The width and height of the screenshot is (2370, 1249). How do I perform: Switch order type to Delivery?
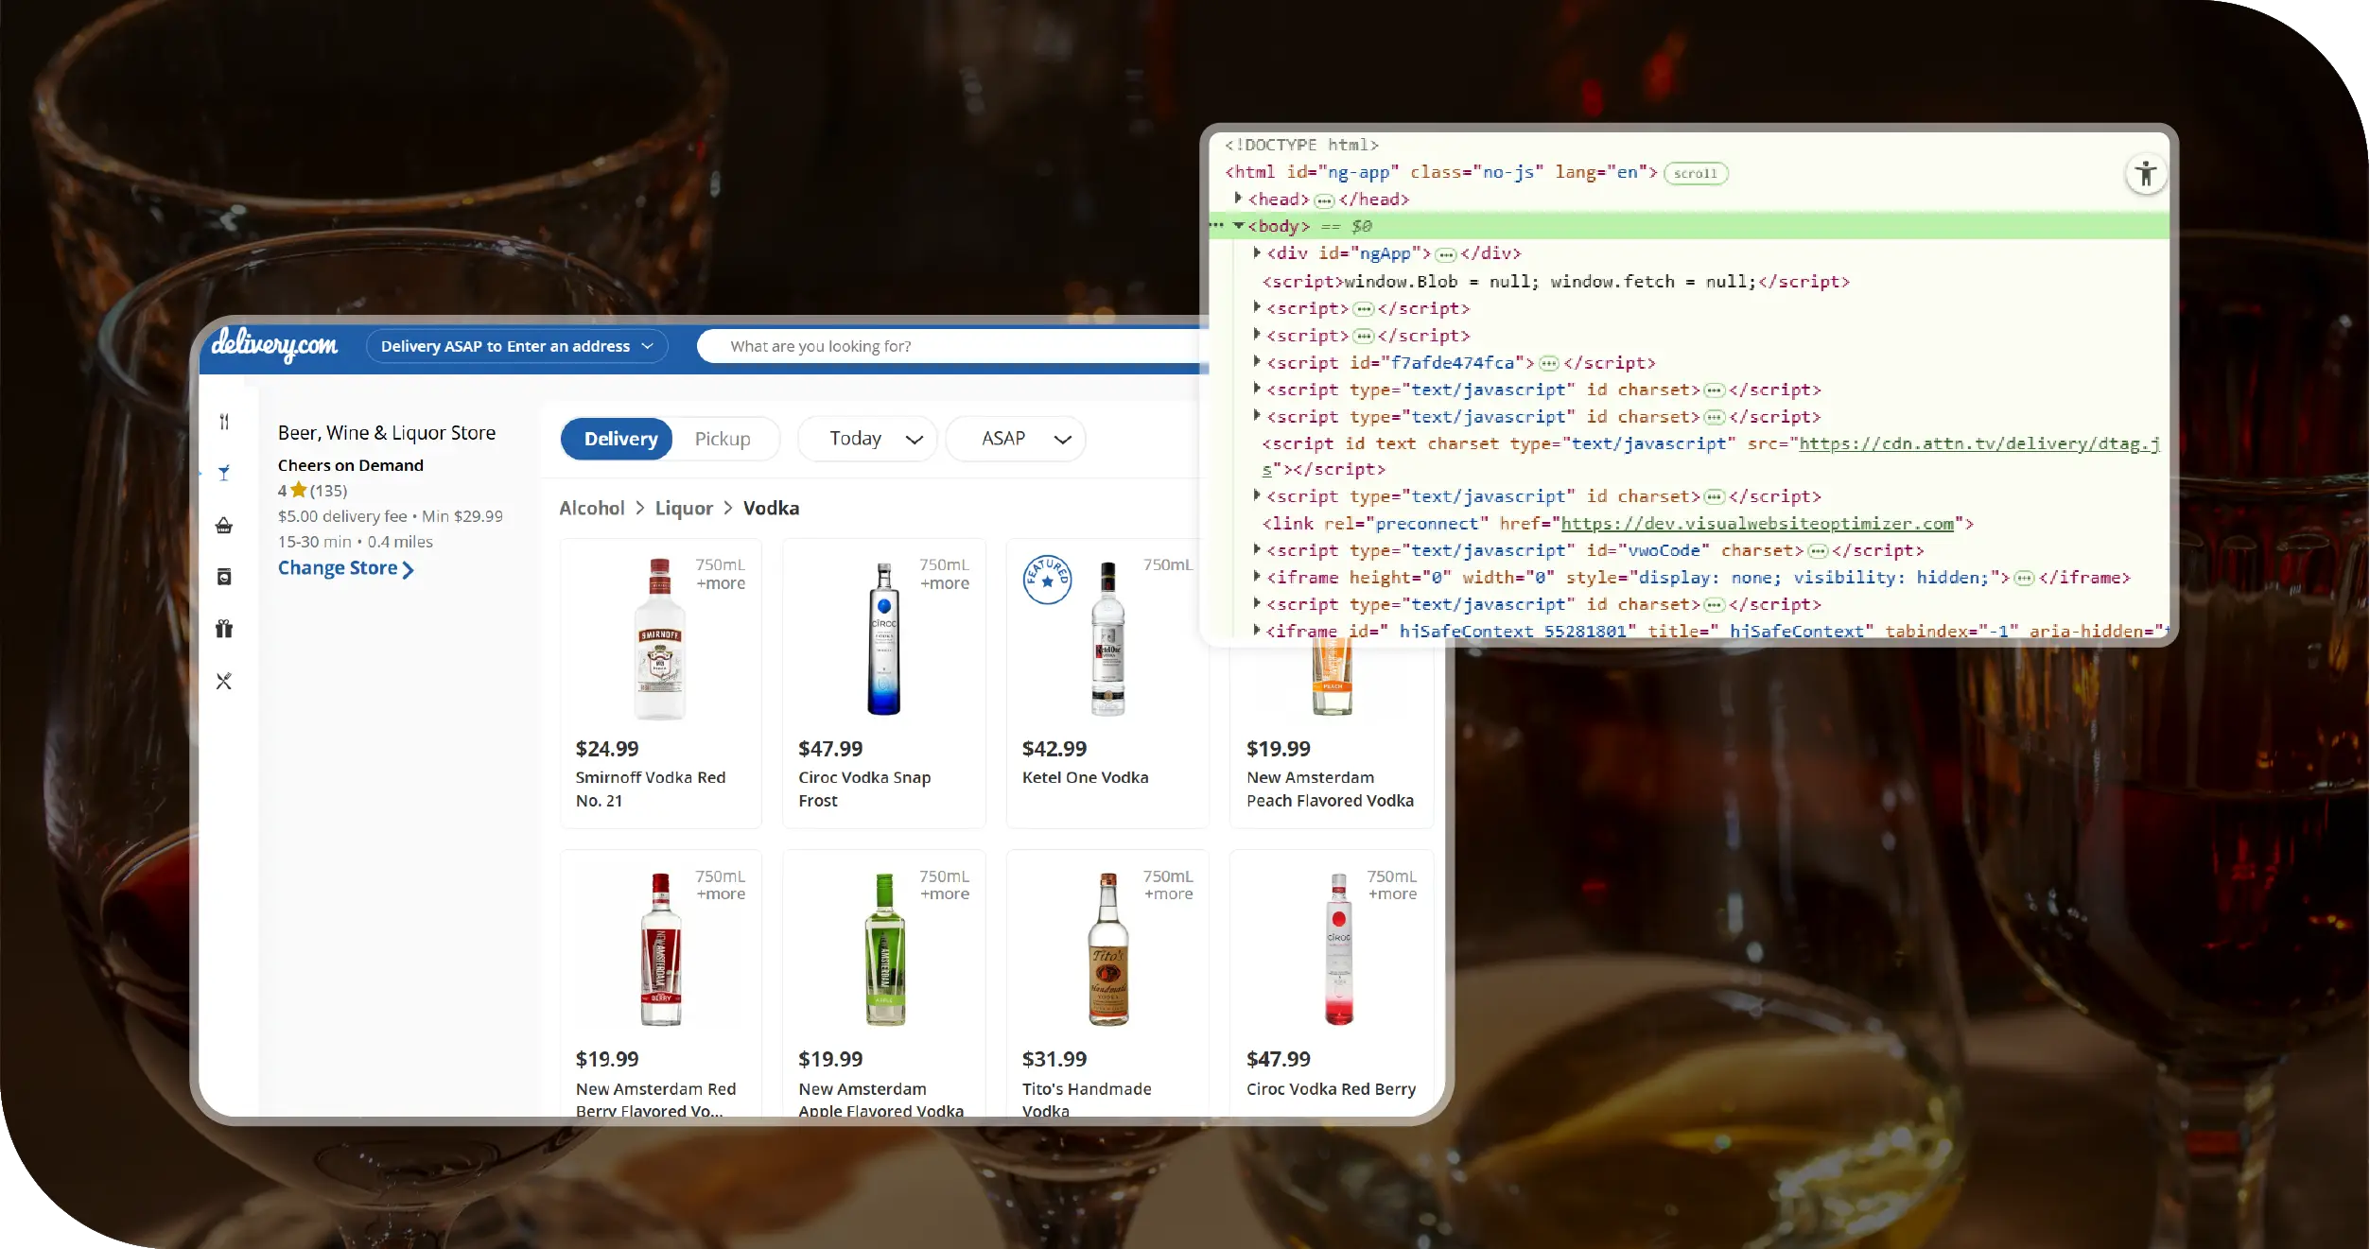[620, 439]
